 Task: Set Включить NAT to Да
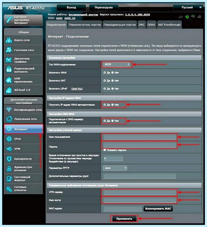pos(105,81)
